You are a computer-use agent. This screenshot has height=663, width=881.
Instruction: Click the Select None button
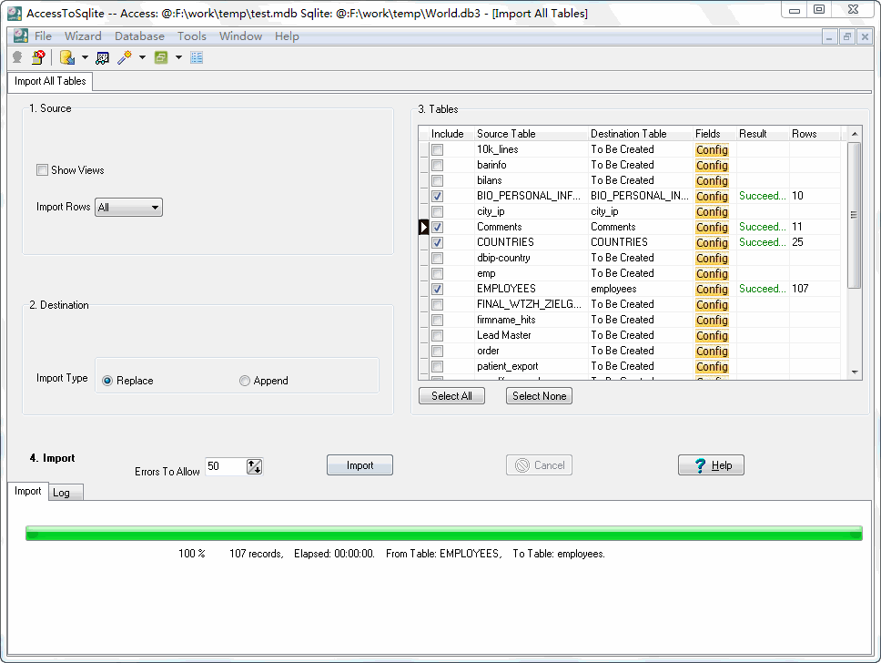coord(539,396)
